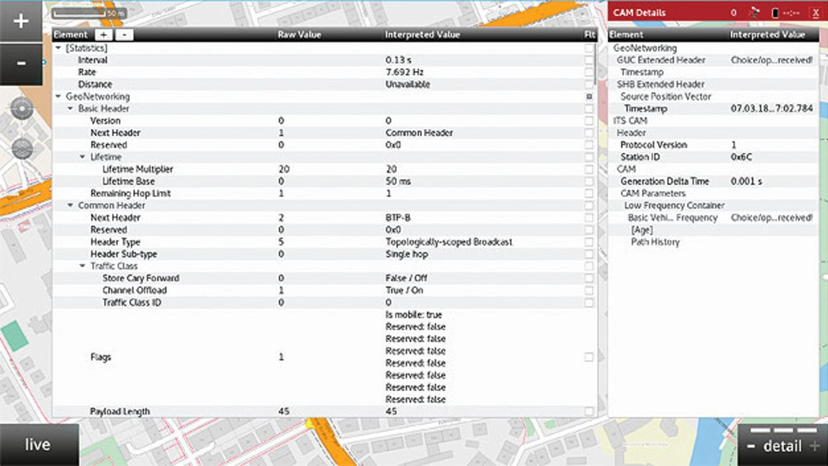This screenshot has width=828, height=466.
Task: Enable filter checkbox for the Flags row
Action: (x=589, y=357)
